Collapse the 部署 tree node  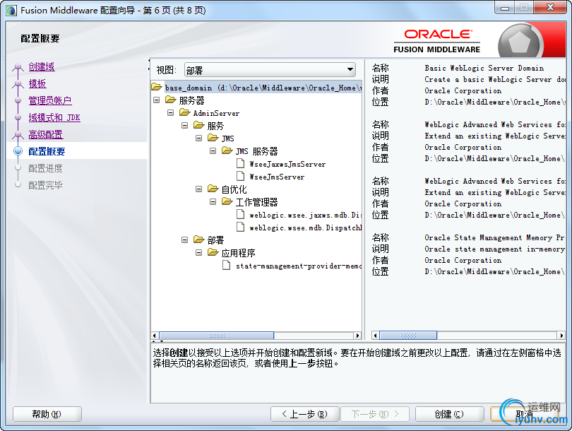click(184, 240)
